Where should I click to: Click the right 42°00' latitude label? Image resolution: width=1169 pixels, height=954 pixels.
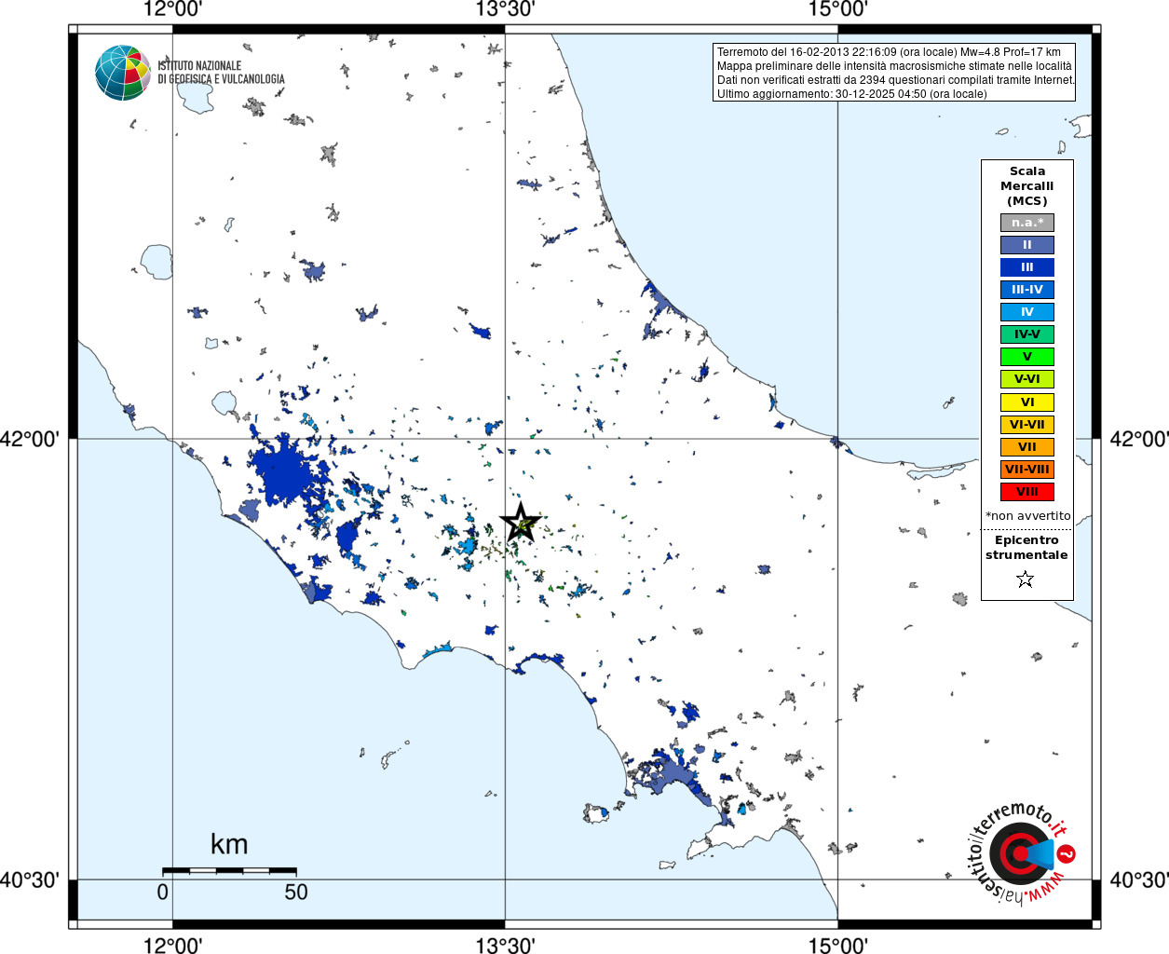(x=1138, y=439)
